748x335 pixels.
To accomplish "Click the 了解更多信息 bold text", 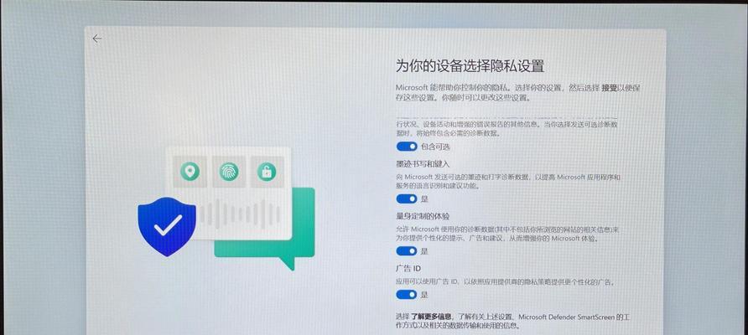I will (431, 317).
